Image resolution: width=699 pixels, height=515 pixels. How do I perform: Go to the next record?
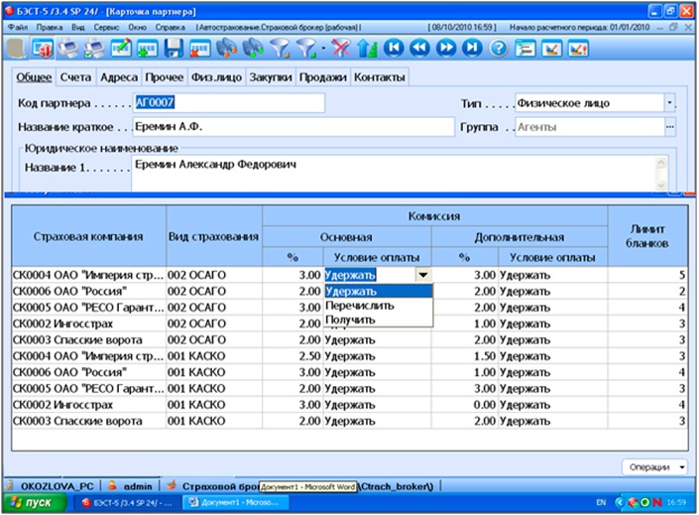(446, 48)
